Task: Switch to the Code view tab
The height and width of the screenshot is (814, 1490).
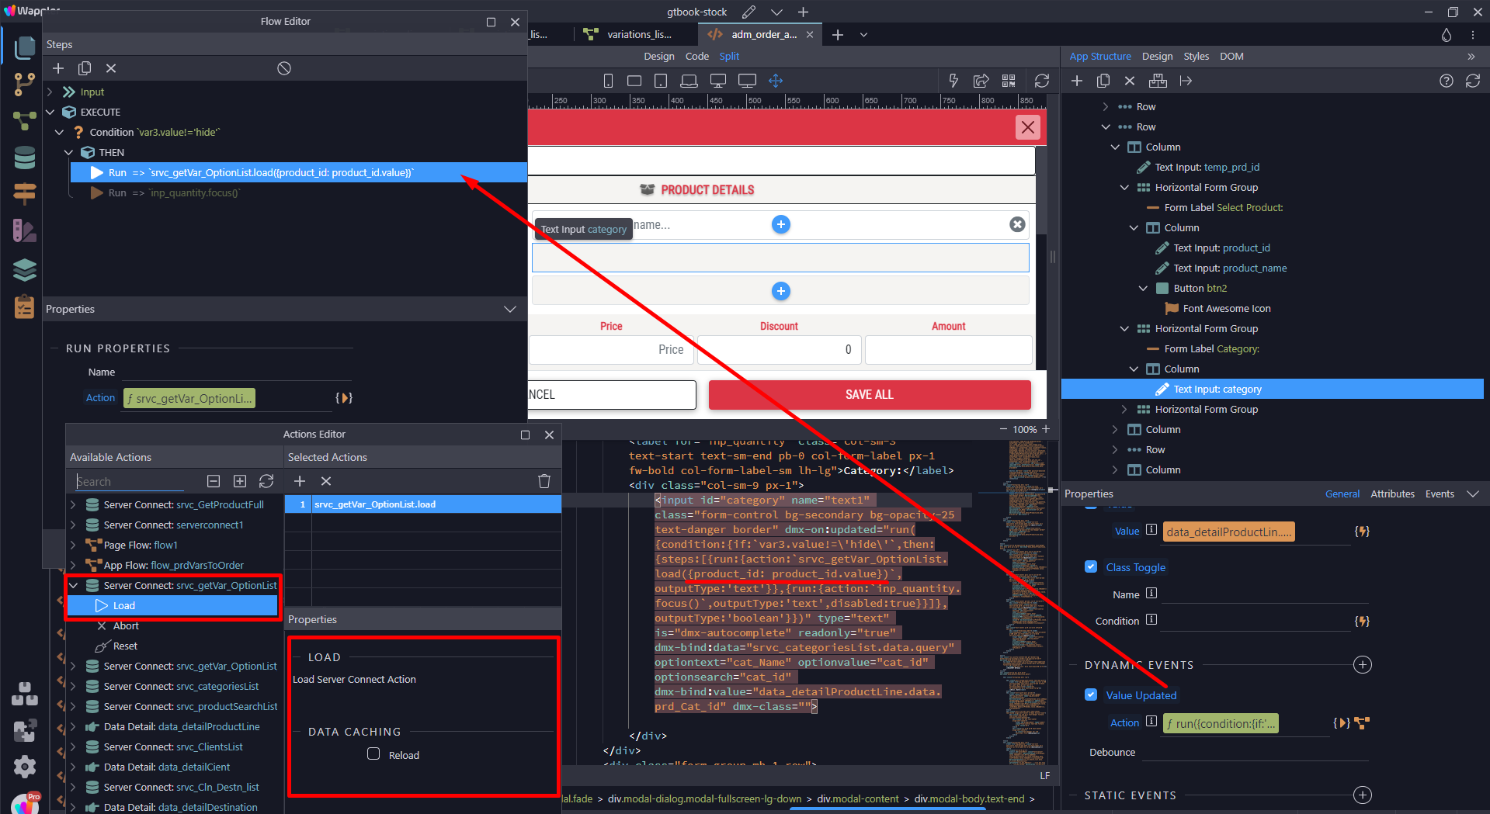Action: pos(696,56)
